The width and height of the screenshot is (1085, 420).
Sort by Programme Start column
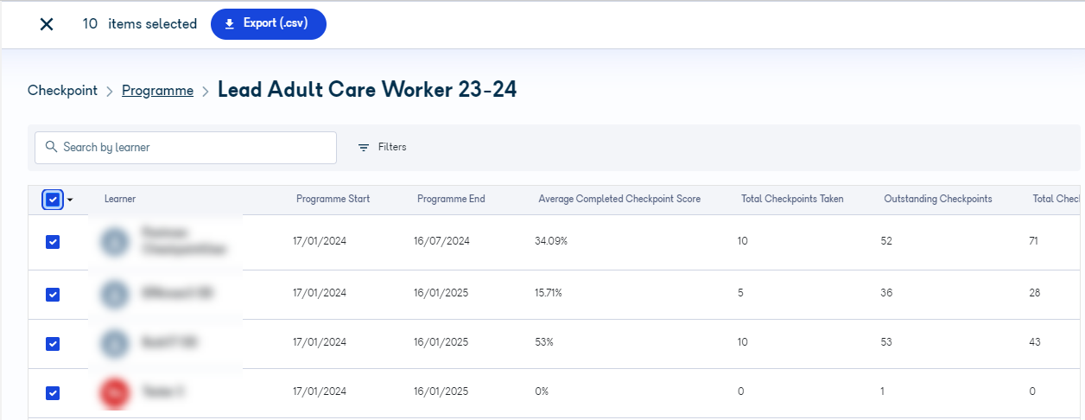(333, 199)
